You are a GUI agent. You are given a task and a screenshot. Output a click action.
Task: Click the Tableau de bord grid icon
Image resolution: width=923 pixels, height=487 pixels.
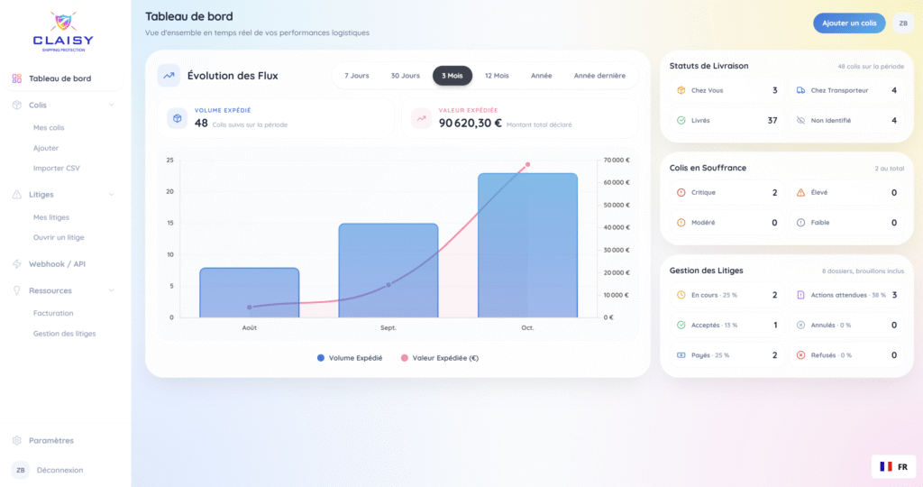tap(17, 78)
